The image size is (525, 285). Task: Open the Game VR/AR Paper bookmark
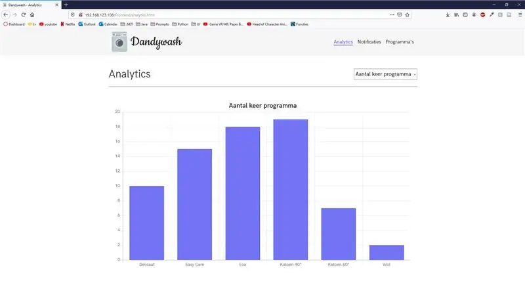223,24
